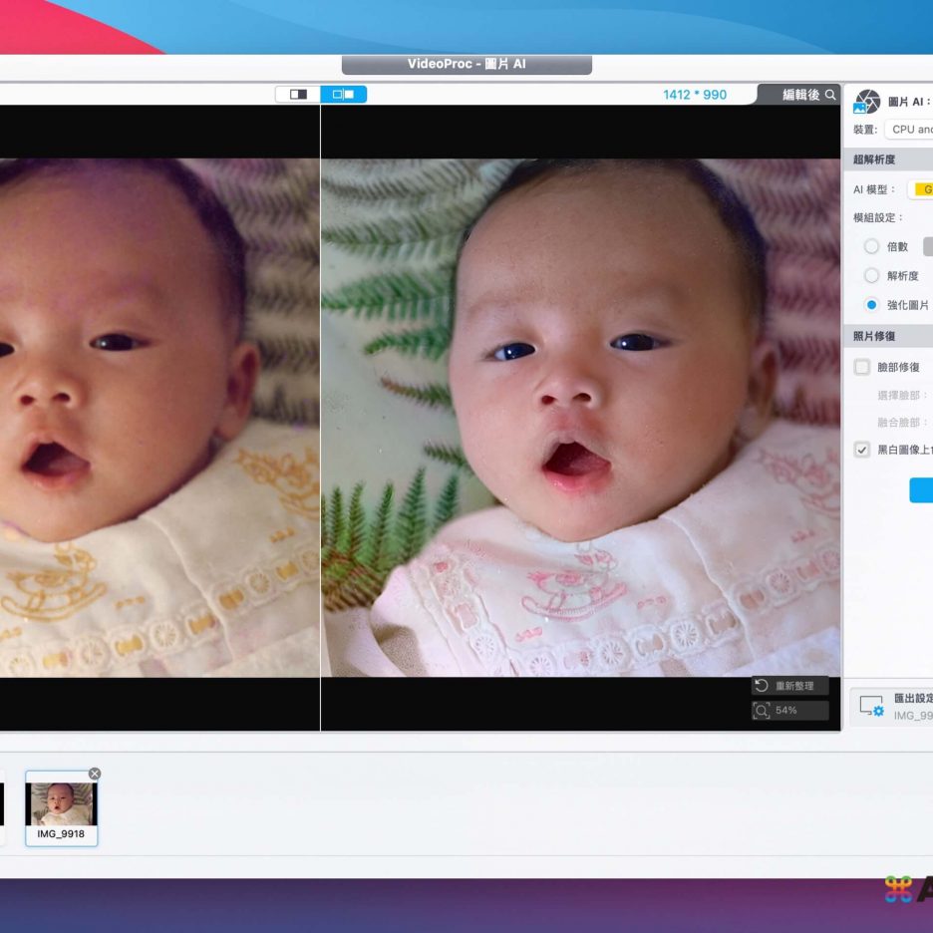This screenshot has width=933, height=933.
Task: Select side-by-side split view icon
Action: tap(344, 94)
